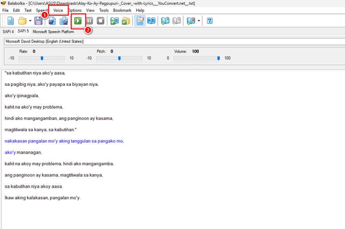The height and width of the screenshot is (229, 345).
Task: Click the Volume slider handle
Action: [219, 58]
